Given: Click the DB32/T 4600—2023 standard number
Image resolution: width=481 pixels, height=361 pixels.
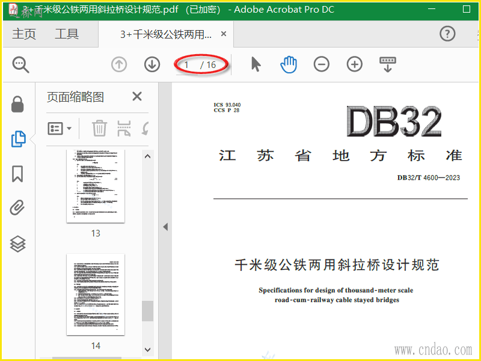Looking at the screenshot, I should (429, 177).
